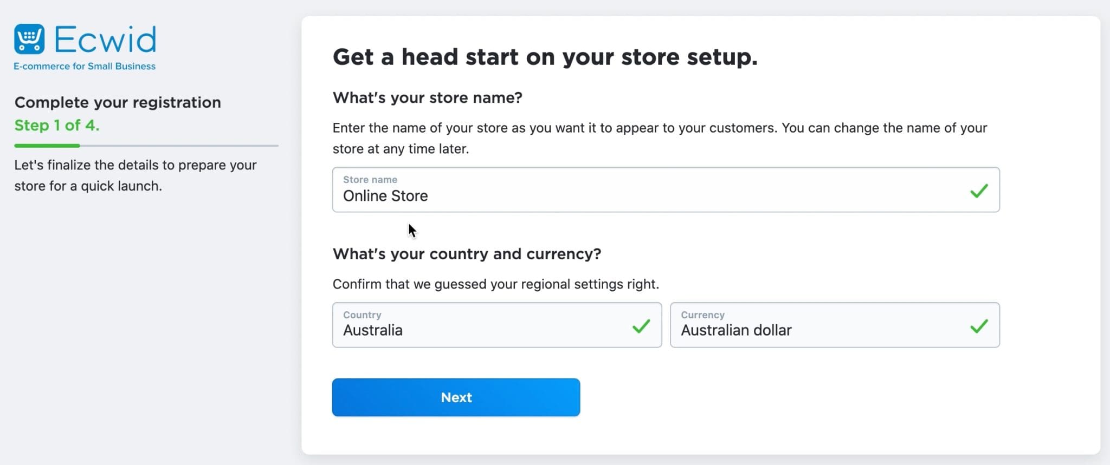Open the Currency dropdown showing Australian dollar
This screenshot has width=1110, height=465.
(835, 325)
